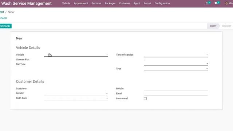Click the Time Of Service label

pyautogui.click(x=125, y=55)
